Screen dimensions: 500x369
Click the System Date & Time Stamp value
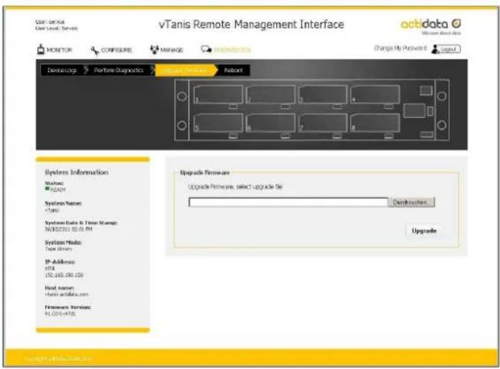click(69, 229)
